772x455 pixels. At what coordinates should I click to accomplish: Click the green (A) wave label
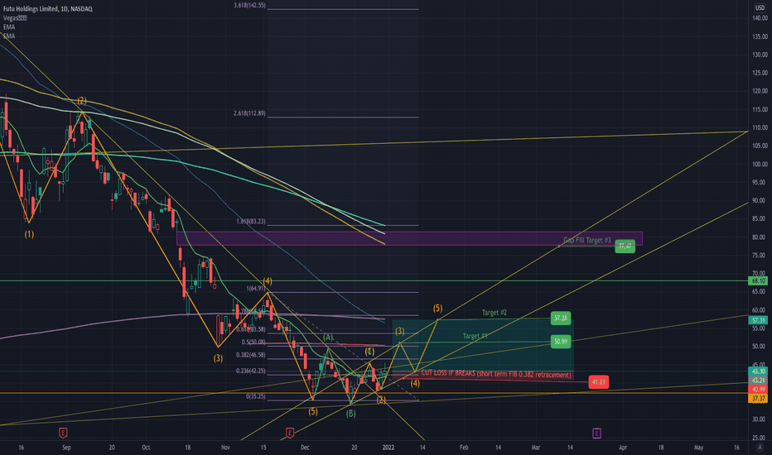(328, 338)
